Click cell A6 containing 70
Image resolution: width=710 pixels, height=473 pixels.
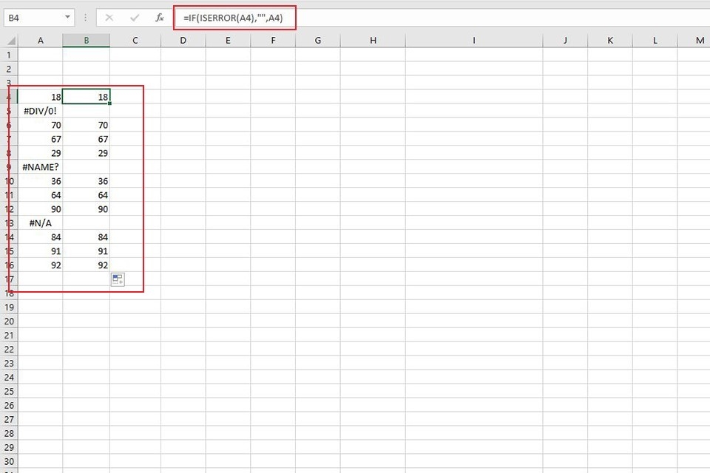tap(40, 125)
